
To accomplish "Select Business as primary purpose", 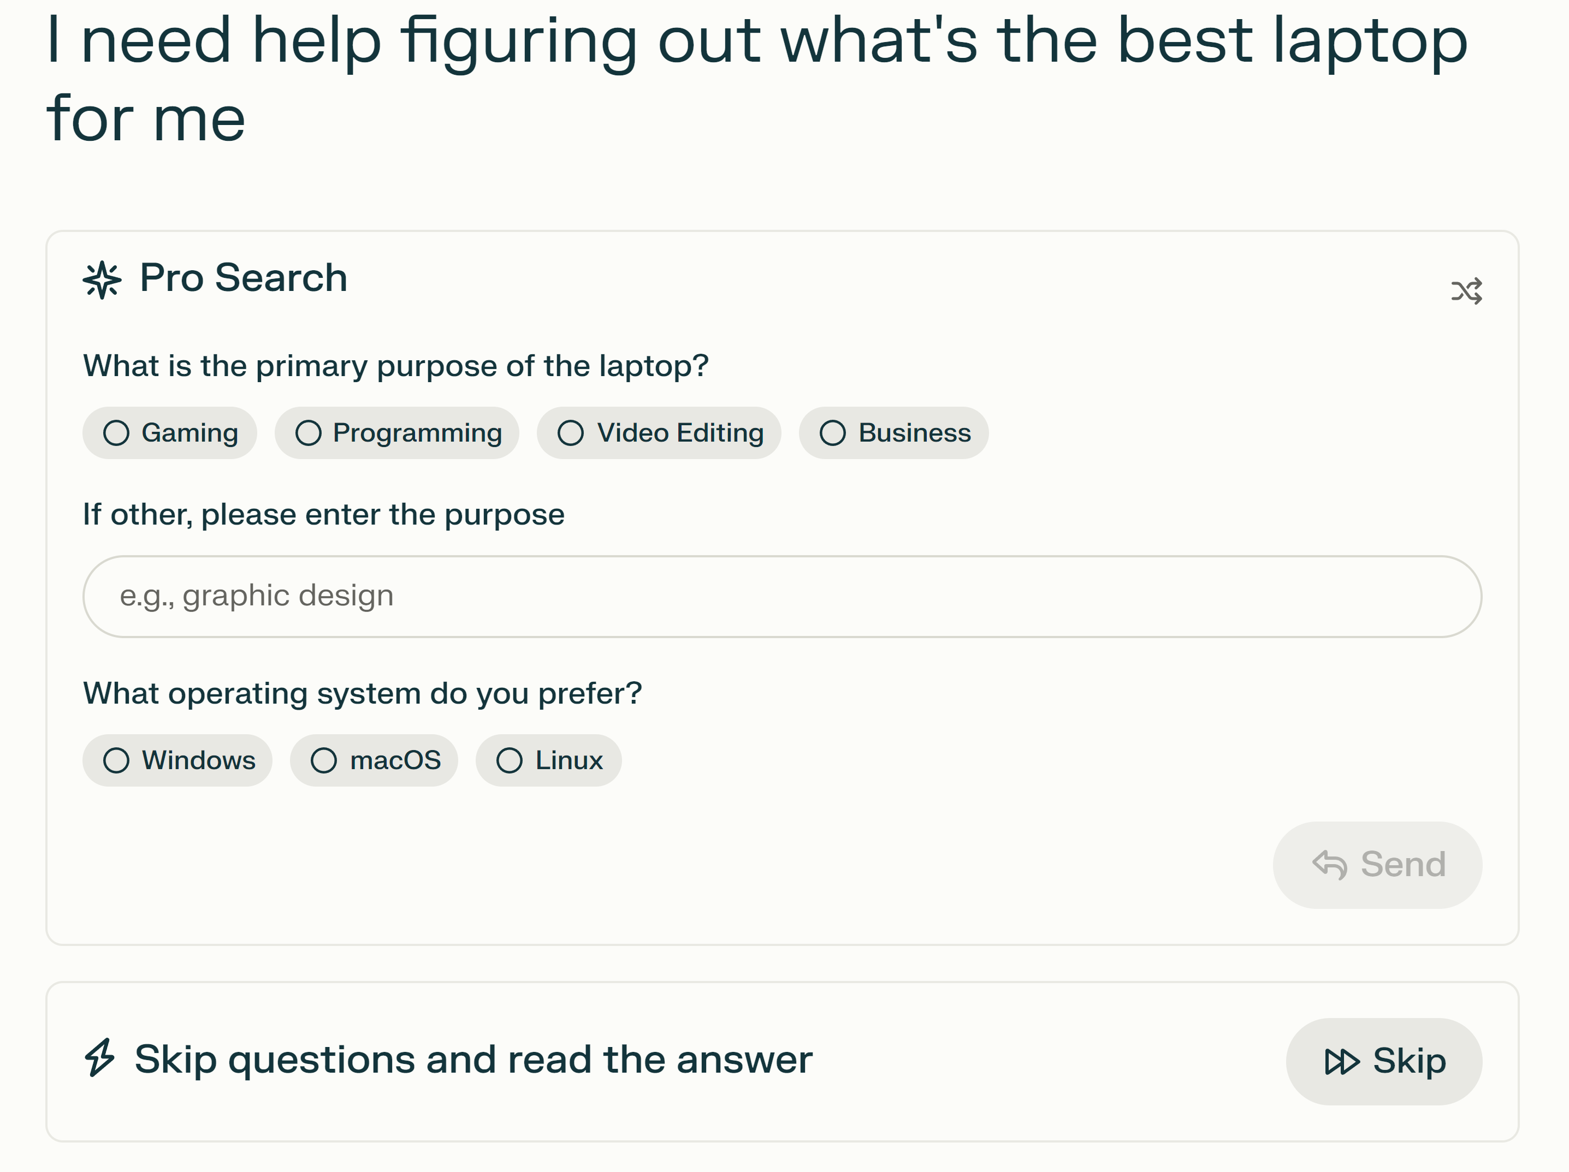I will click(x=894, y=432).
